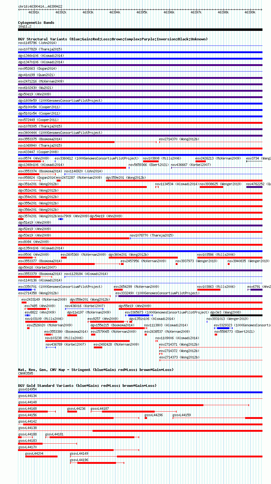Click the DGV Structural Variants track title
The image size is (271, 484).
[x=113, y=39]
